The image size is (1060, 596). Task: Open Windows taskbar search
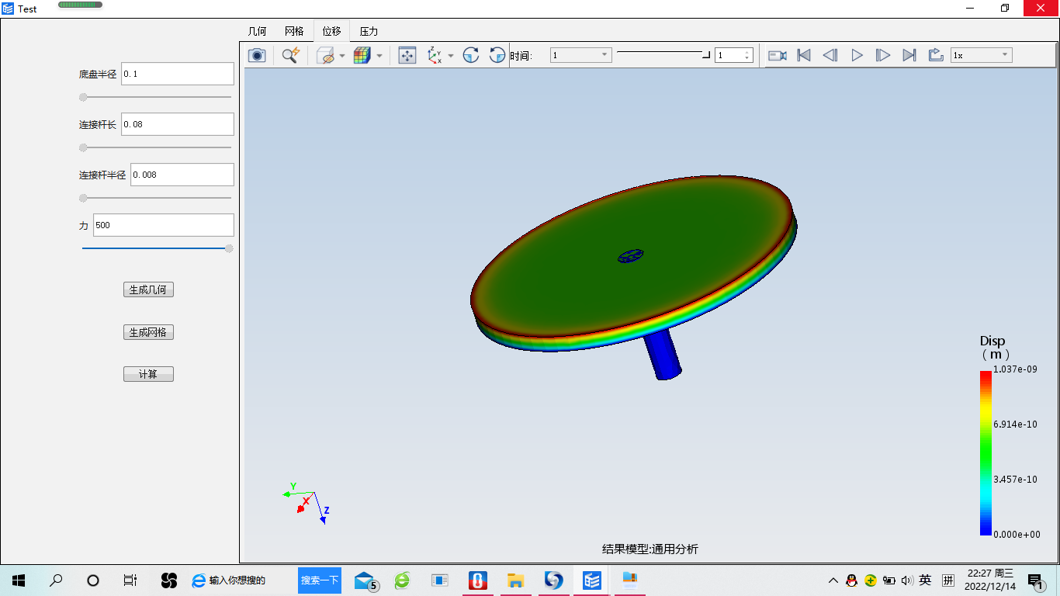click(56, 580)
